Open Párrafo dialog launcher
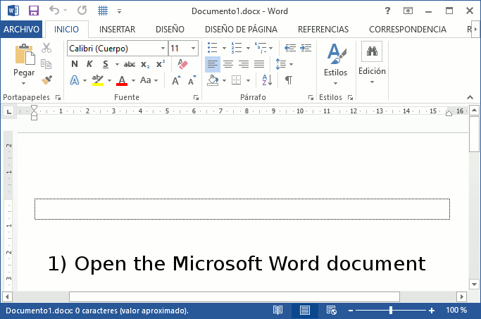 click(311, 98)
